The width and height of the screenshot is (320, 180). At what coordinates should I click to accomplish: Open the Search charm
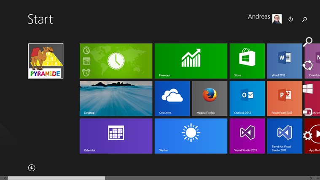307,42
